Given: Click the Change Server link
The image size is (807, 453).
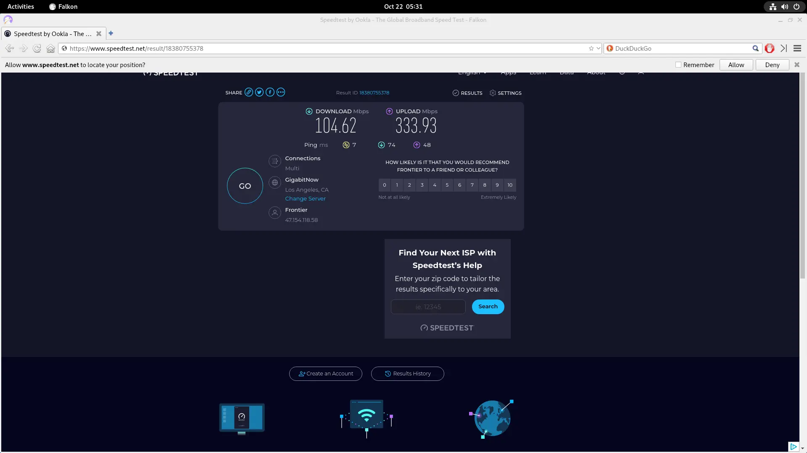Looking at the screenshot, I should pyautogui.click(x=306, y=198).
